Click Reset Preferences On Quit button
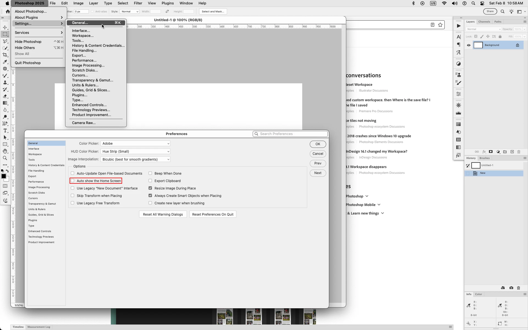Screen dimensions: 528x330 click(x=213, y=215)
